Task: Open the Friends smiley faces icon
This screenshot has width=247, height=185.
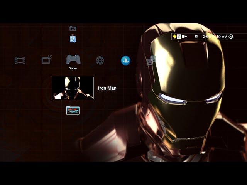Action: tap(152, 61)
